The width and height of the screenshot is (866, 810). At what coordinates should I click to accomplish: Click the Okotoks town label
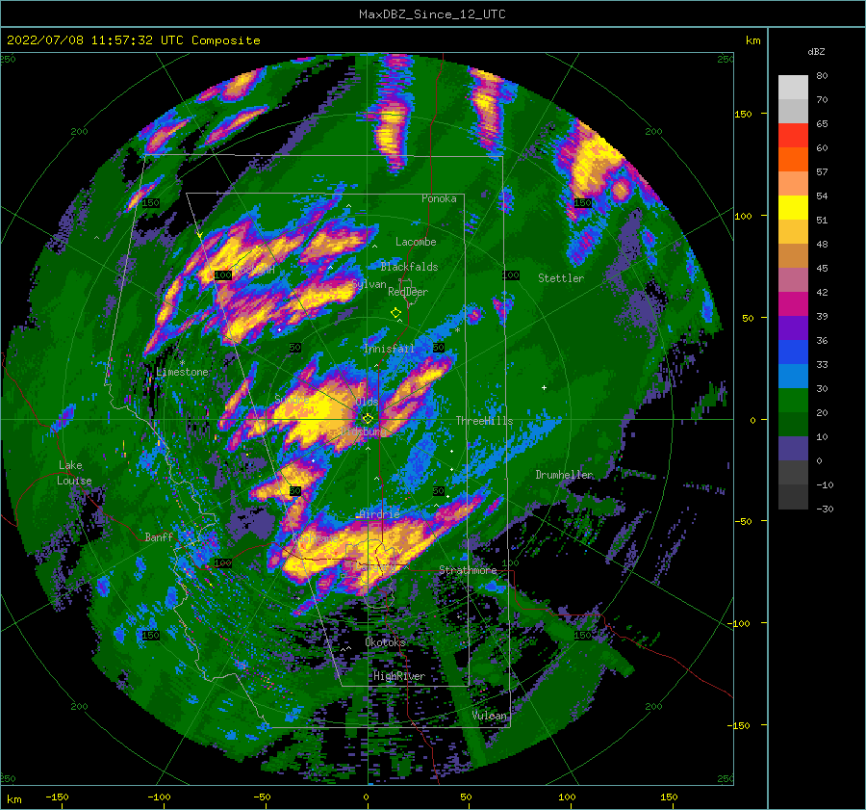pyautogui.click(x=386, y=642)
